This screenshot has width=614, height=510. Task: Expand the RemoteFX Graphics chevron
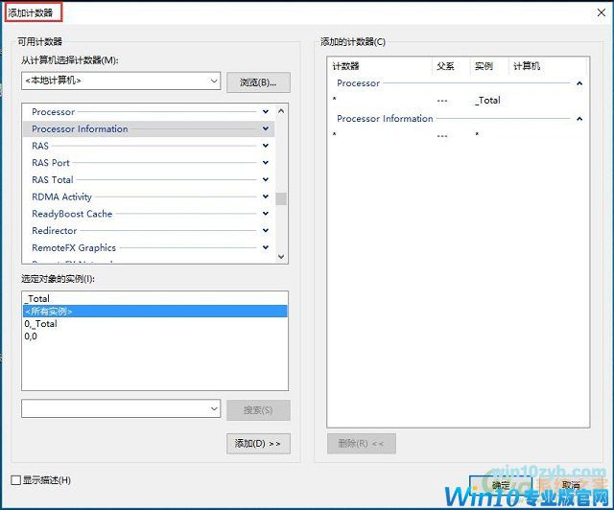(266, 247)
